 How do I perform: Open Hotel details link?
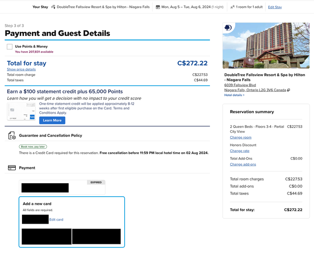coord(234,95)
